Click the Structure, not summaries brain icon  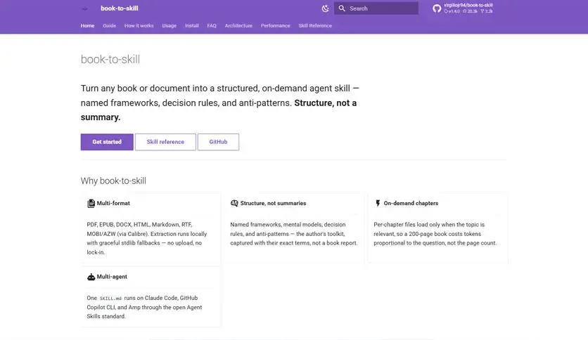(x=234, y=203)
